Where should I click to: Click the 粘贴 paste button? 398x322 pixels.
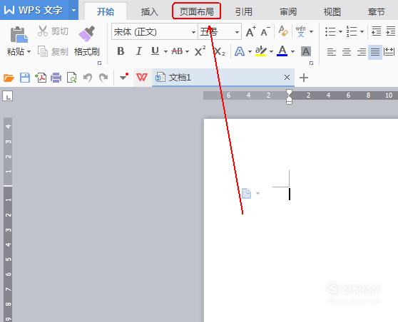tap(19, 41)
